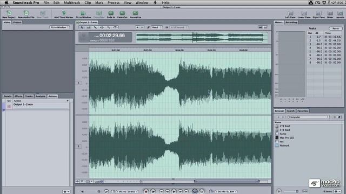Open the Actions list header dropdown arrow

click(68, 101)
